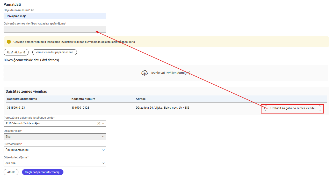Click the Kadastra apzīmējums column header

pyautogui.click(x=22, y=99)
